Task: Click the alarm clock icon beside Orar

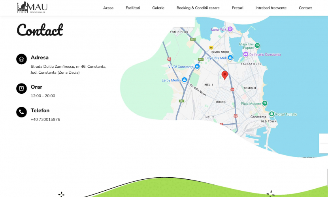Action: [22, 88]
